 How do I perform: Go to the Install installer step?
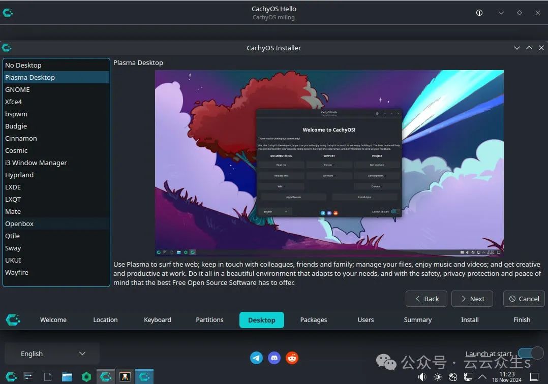(x=470, y=320)
